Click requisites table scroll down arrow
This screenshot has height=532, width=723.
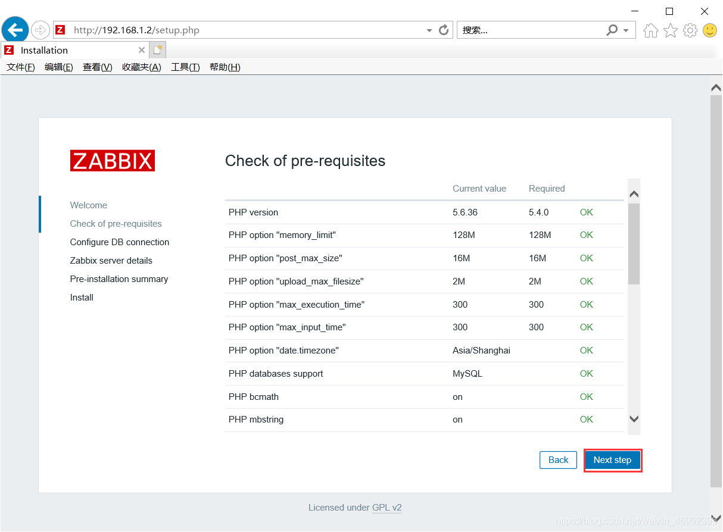(634, 419)
